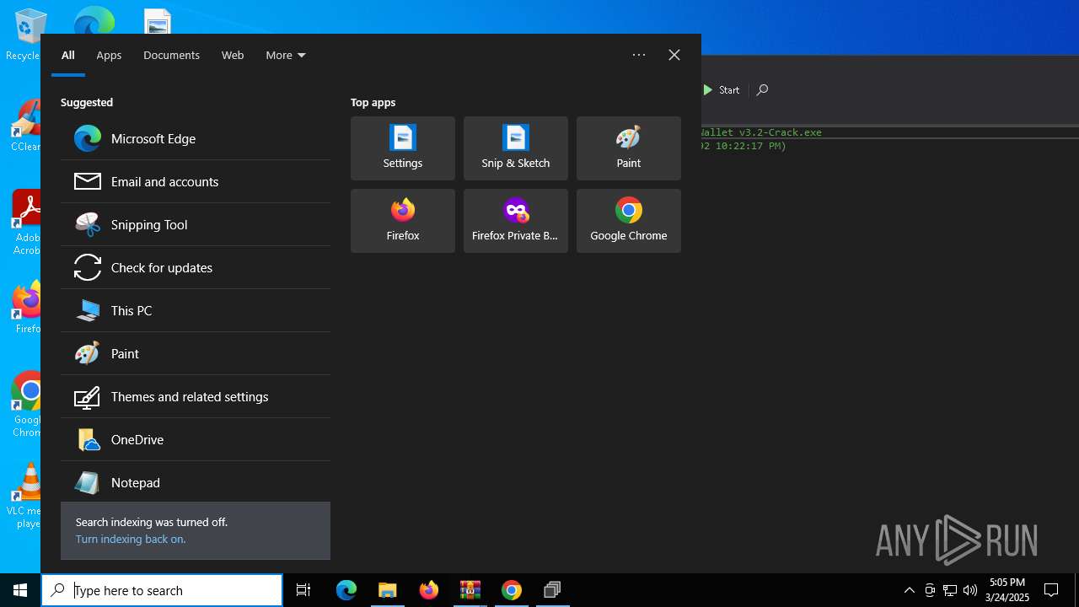This screenshot has width=1079, height=607.
Task: Select the Adobe Acrobat desktop shortcut
Action: [25, 223]
